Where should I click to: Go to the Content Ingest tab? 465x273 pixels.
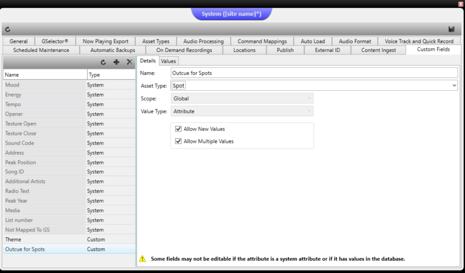point(378,50)
